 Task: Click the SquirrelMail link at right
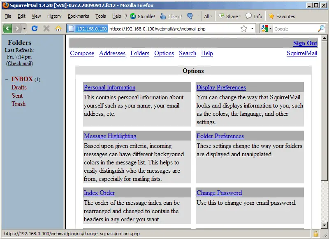click(302, 53)
